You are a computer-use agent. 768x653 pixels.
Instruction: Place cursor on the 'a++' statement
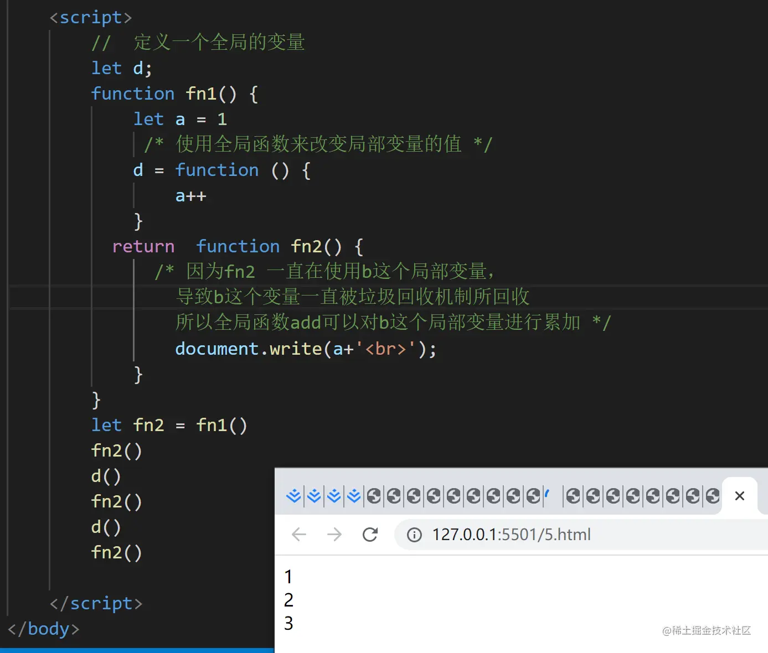190,196
